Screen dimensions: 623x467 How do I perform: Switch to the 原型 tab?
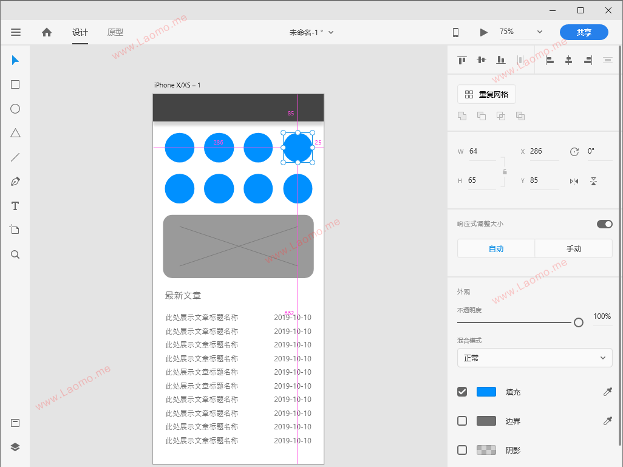115,32
